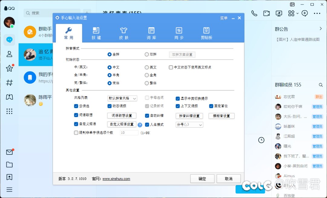Select the 双拼 radio button
This screenshot has height=198, width=327.
click(147, 55)
